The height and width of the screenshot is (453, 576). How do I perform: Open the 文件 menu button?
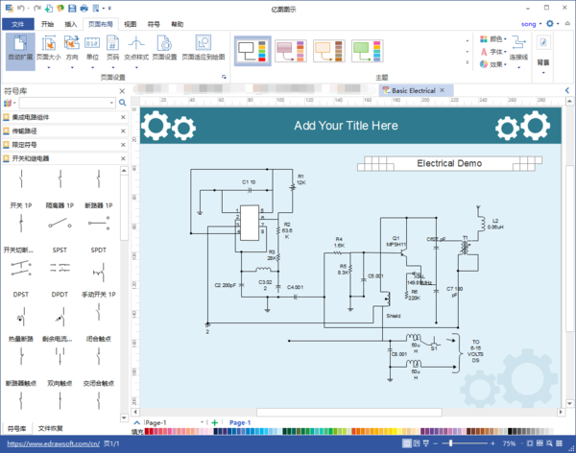point(19,21)
